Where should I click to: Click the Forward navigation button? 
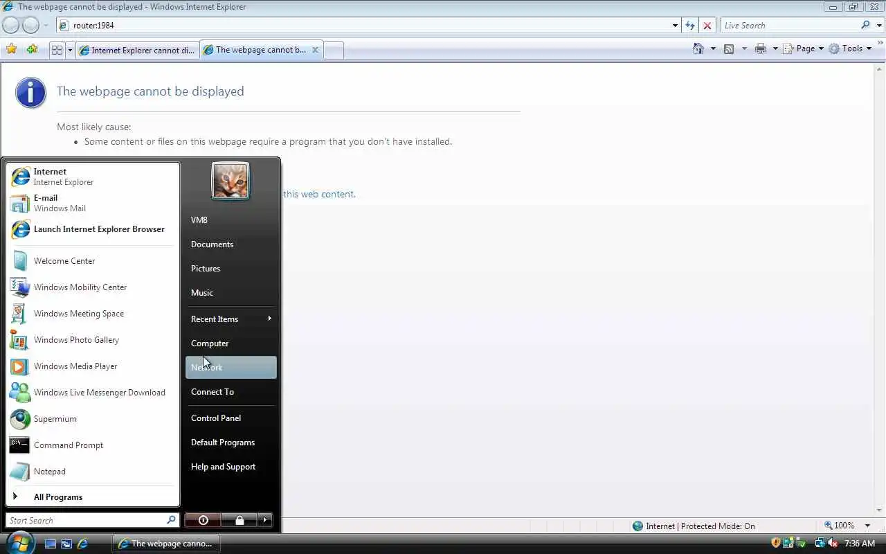30,26
